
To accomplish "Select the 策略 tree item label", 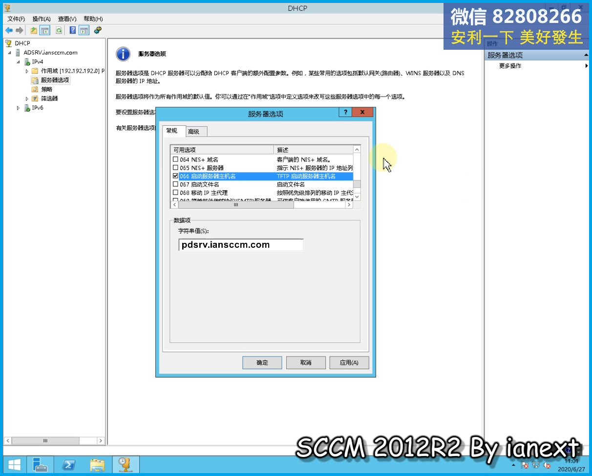I will coord(47,89).
